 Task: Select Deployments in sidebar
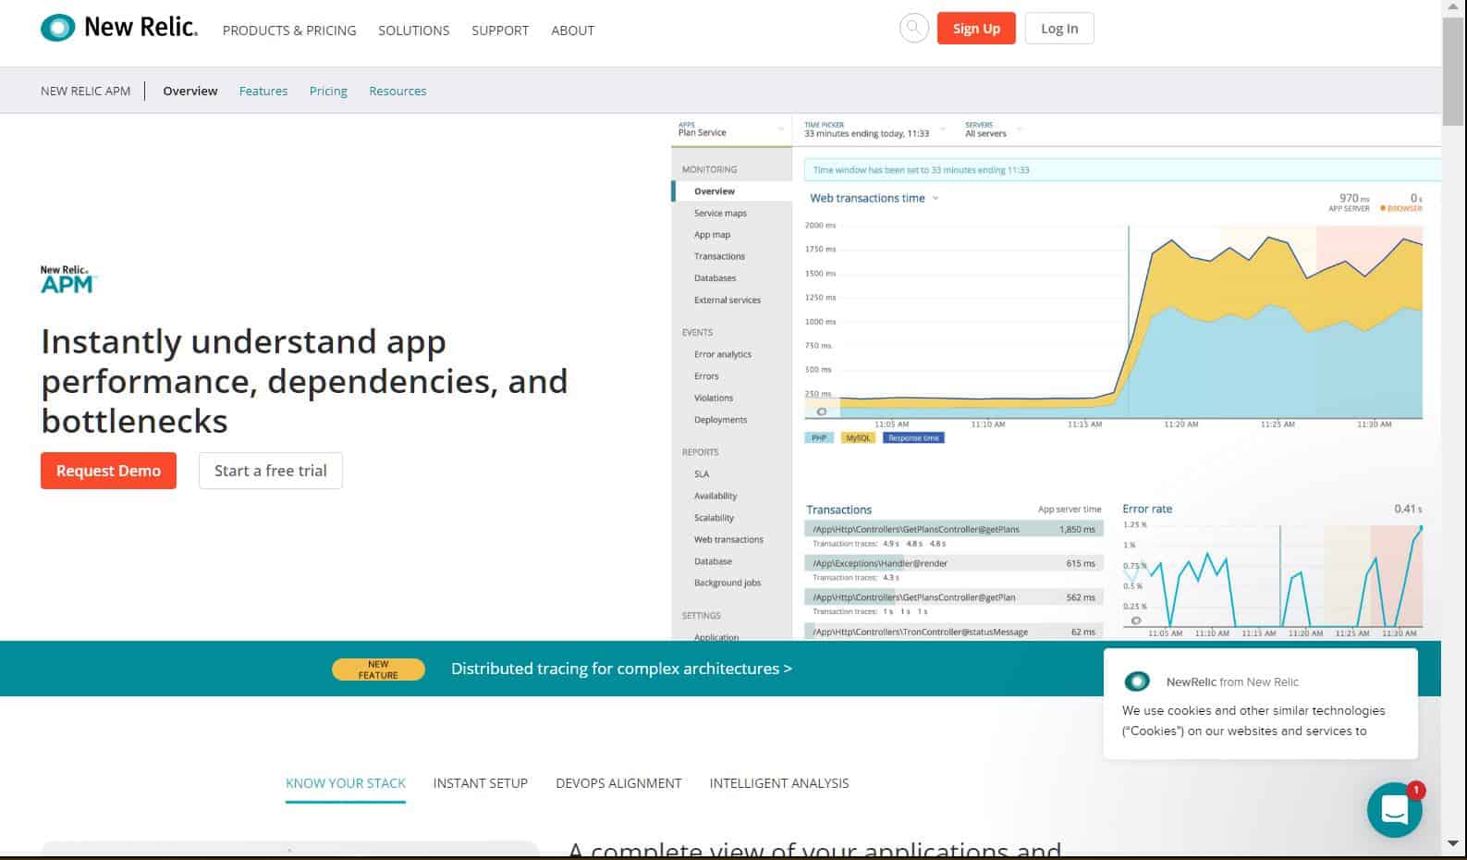point(720,420)
